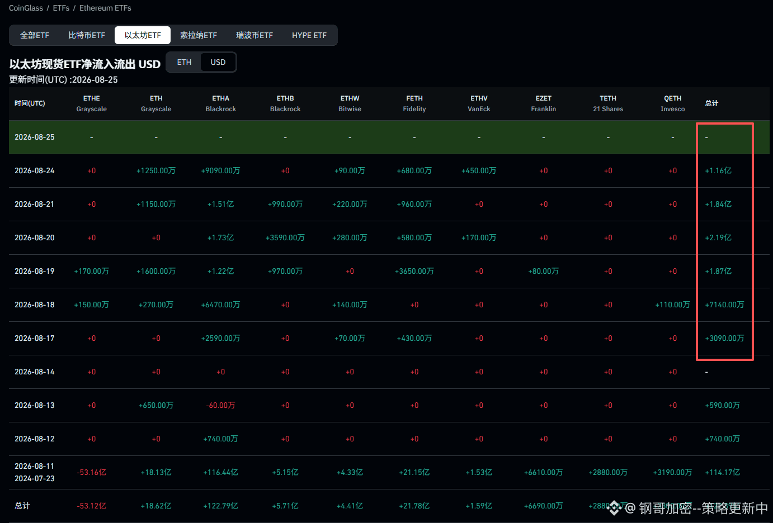
Task: Click the +7140.00万 total value
Action: 725,305
